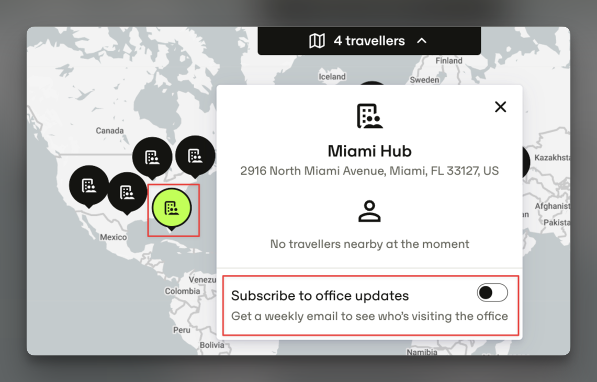Click address 2916 North Miami Avenue text
Screen dimensions: 597x382
click(369, 171)
